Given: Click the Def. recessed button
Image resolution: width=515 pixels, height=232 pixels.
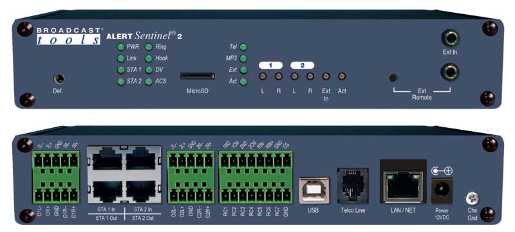Looking at the screenshot, I should (x=59, y=79).
